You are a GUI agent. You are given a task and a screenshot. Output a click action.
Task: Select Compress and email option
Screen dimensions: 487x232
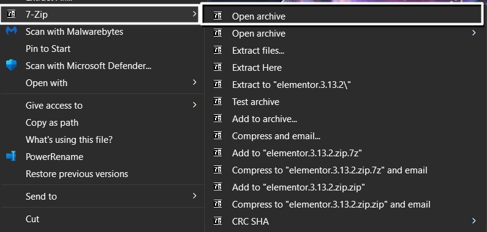pyautogui.click(x=276, y=136)
